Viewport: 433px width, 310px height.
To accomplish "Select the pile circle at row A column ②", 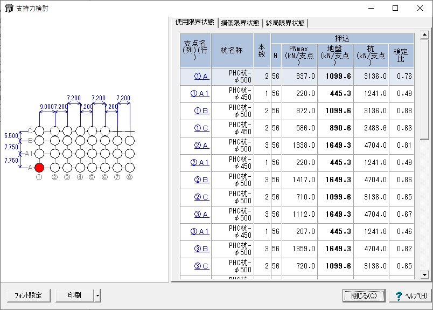I will pyautogui.click(x=55, y=168).
